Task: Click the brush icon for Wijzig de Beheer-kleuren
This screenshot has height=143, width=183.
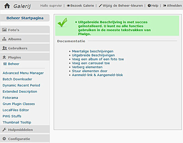Action: [x=100, y=5]
